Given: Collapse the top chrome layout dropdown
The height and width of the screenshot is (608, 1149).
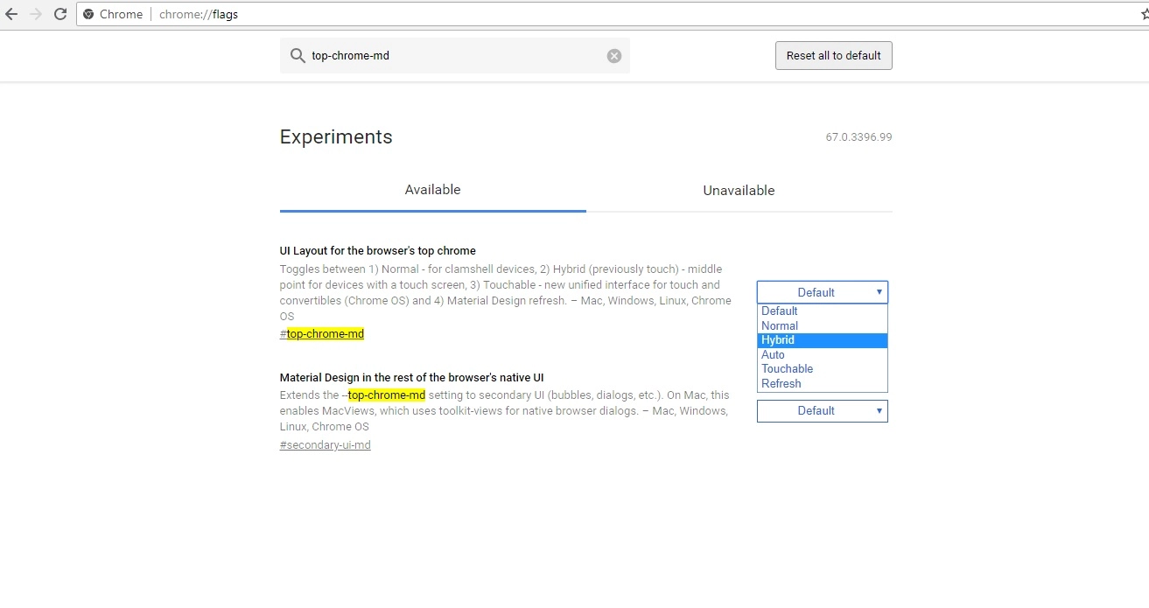Looking at the screenshot, I should tap(822, 292).
